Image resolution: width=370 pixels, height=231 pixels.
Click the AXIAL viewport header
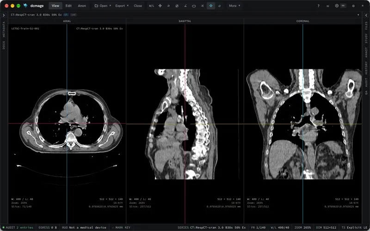point(67,21)
